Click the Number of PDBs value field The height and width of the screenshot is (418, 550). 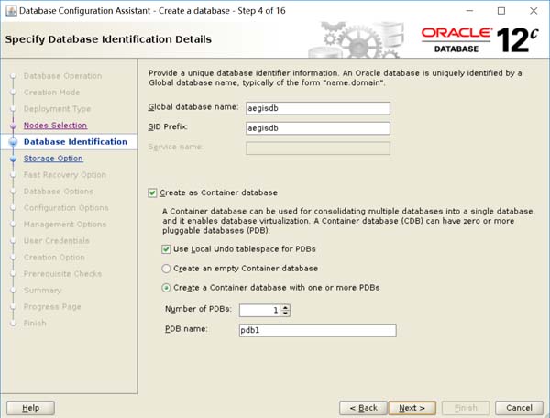point(260,311)
